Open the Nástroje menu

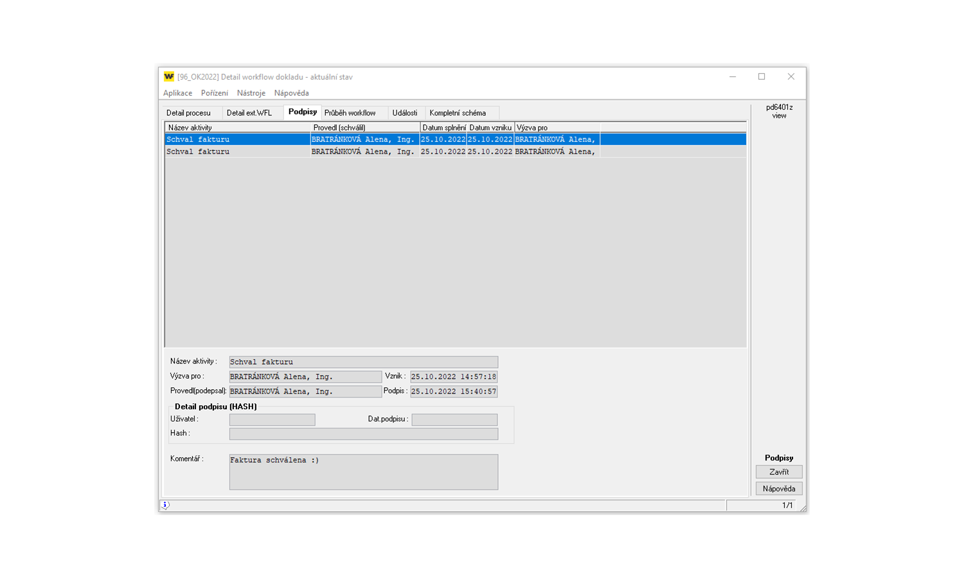click(x=251, y=93)
